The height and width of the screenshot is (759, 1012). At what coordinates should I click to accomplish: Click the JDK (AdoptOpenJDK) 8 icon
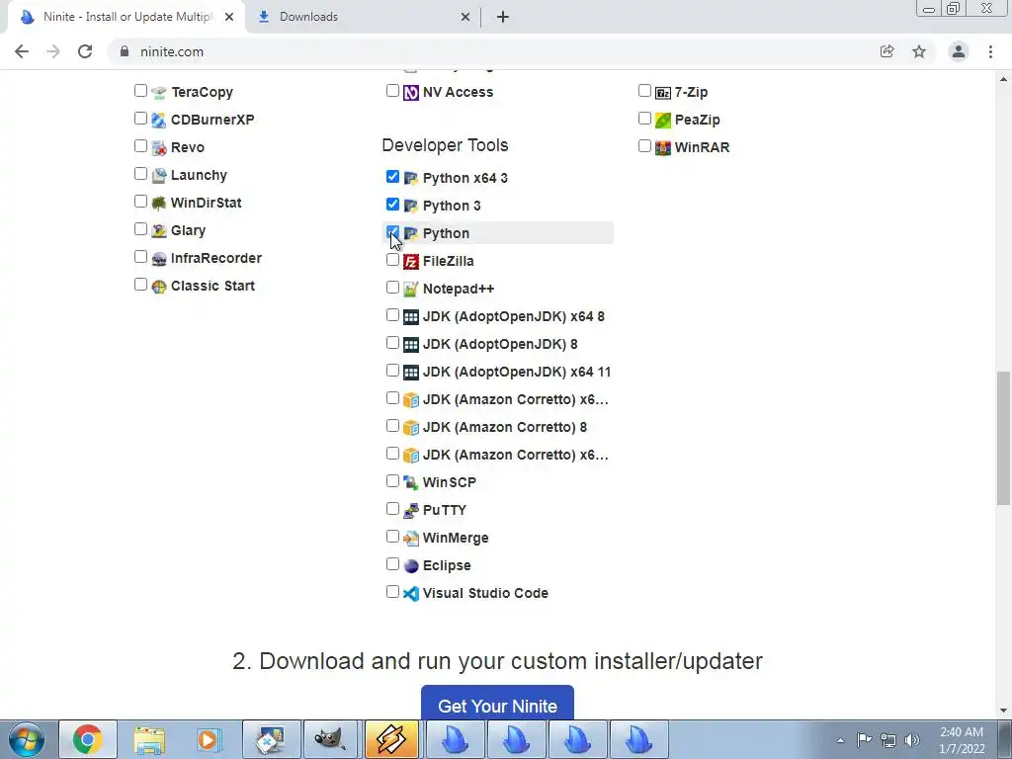pos(411,345)
